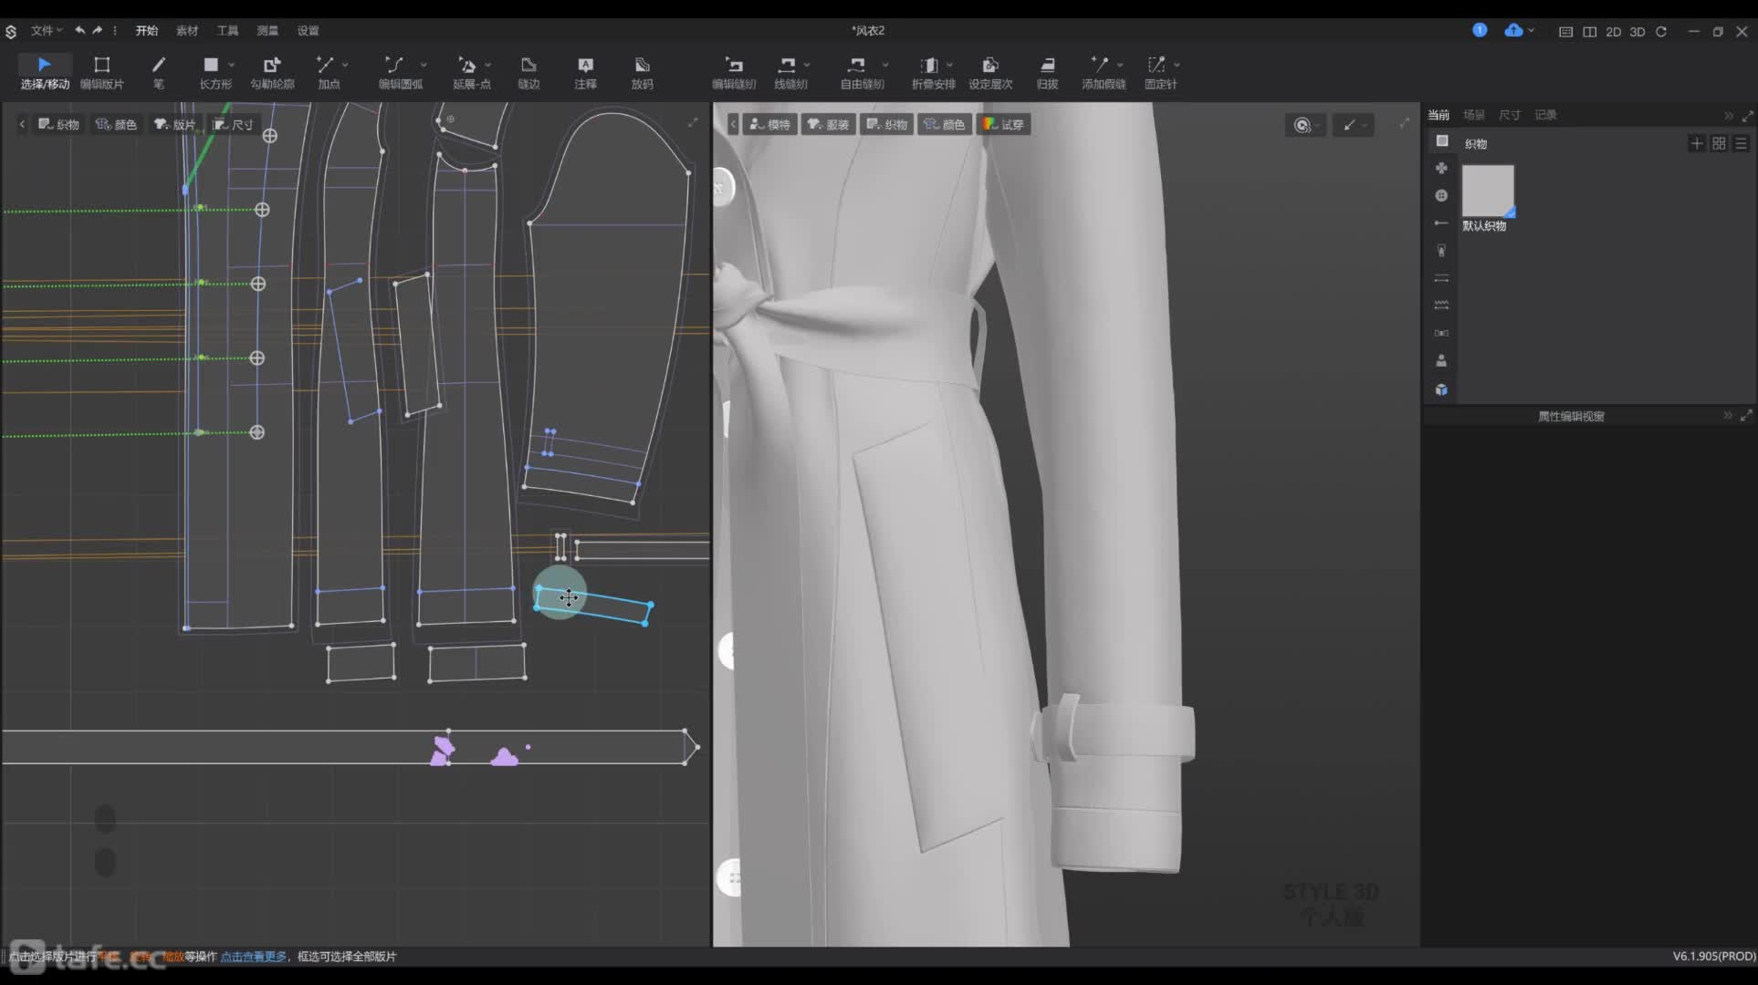Collapse the 2D window toolbar chevron
1758x985 pixels.
(22, 124)
